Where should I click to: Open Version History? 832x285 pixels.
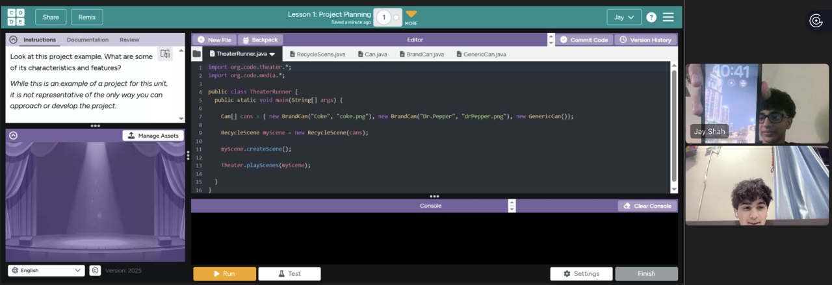(x=645, y=40)
